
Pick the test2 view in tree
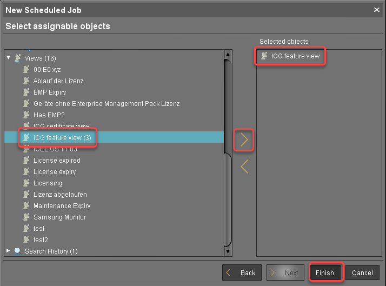(x=41, y=240)
